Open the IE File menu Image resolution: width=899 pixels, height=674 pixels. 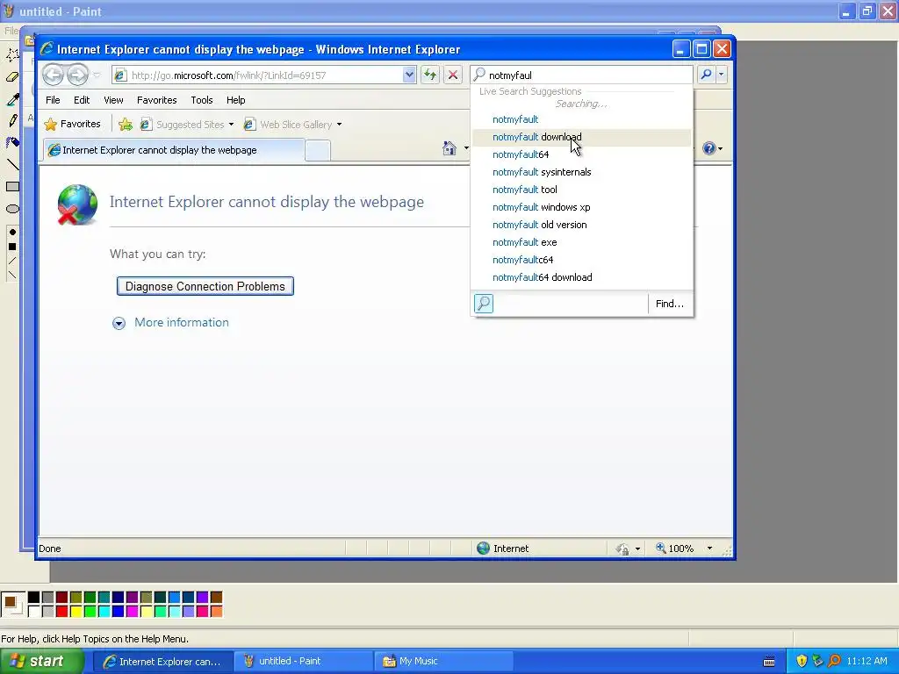click(53, 100)
